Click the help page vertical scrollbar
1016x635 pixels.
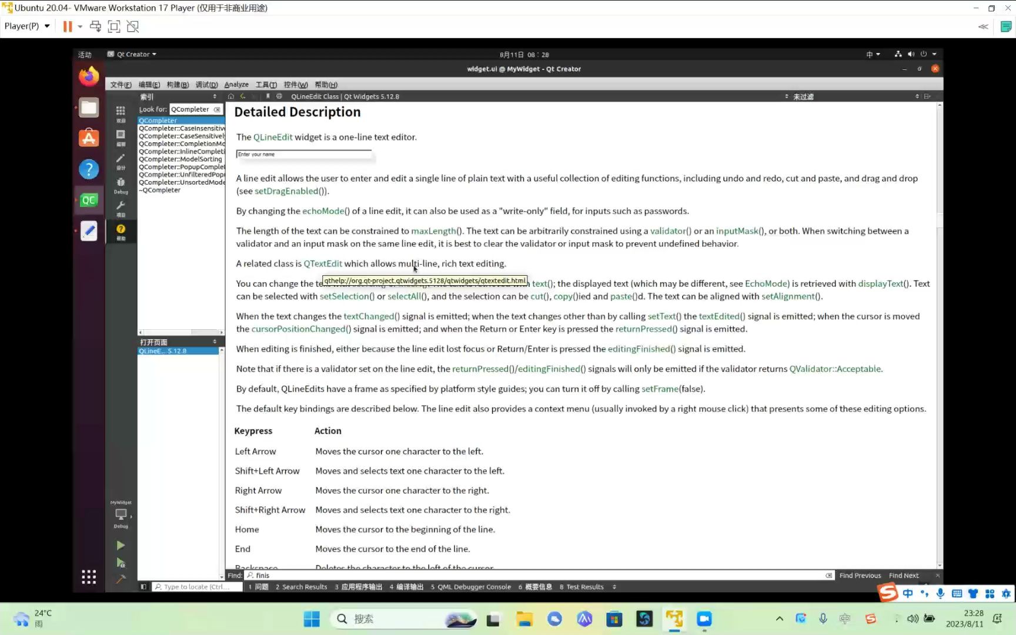coord(940,334)
